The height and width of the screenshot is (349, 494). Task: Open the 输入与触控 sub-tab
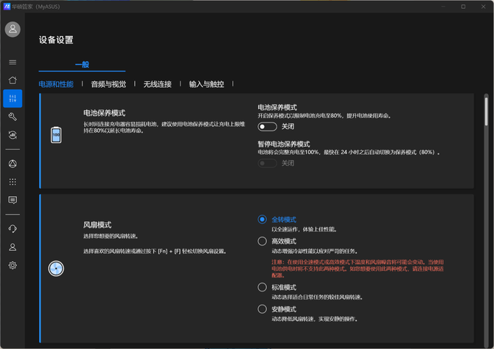pyautogui.click(x=206, y=84)
